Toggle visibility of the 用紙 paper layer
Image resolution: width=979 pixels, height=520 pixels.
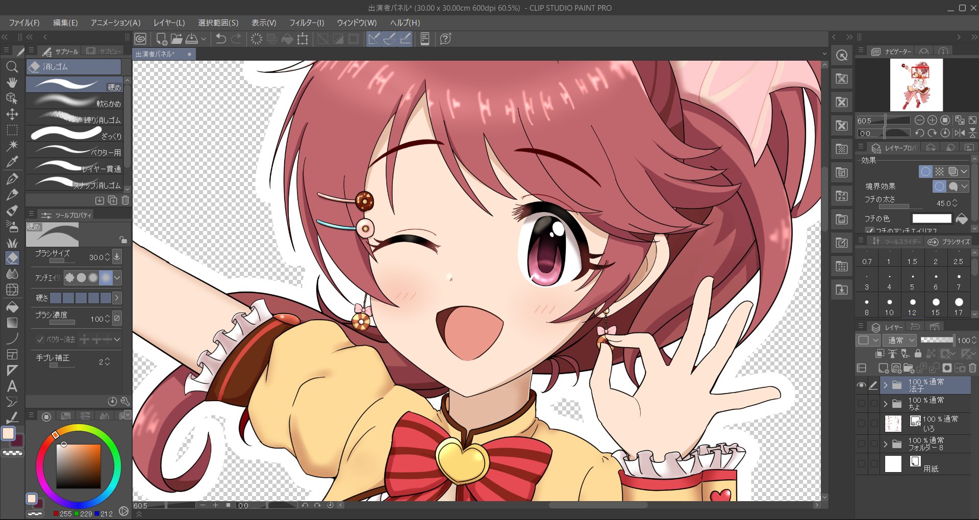click(861, 464)
